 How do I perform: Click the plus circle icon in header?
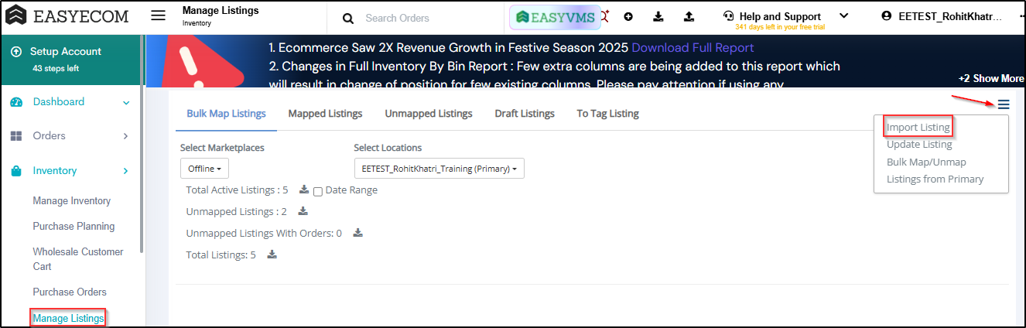[628, 16]
